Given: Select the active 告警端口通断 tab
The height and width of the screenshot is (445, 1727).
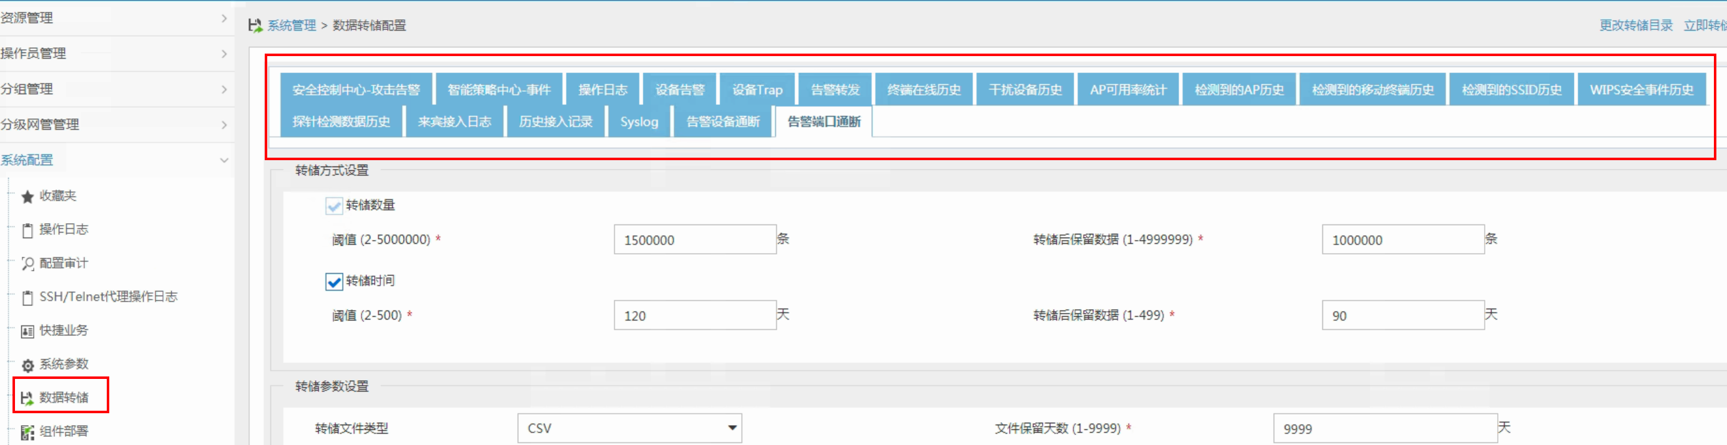Looking at the screenshot, I should (824, 121).
